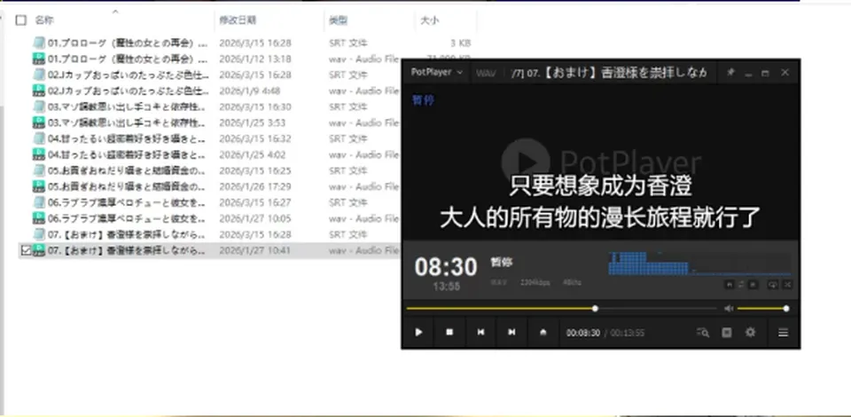Click the blue audio spectrum visualizer

[x=699, y=264]
